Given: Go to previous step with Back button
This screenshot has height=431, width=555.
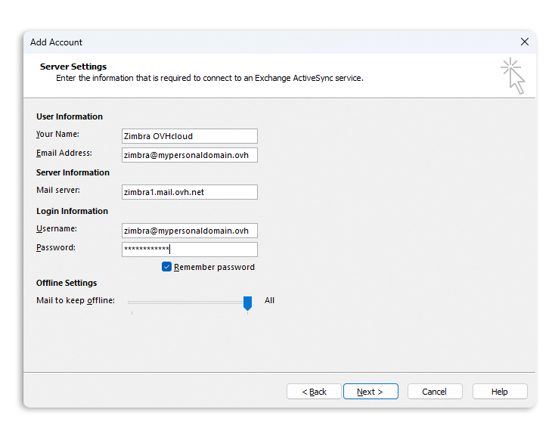Looking at the screenshot, I should [x=314, y=392].
